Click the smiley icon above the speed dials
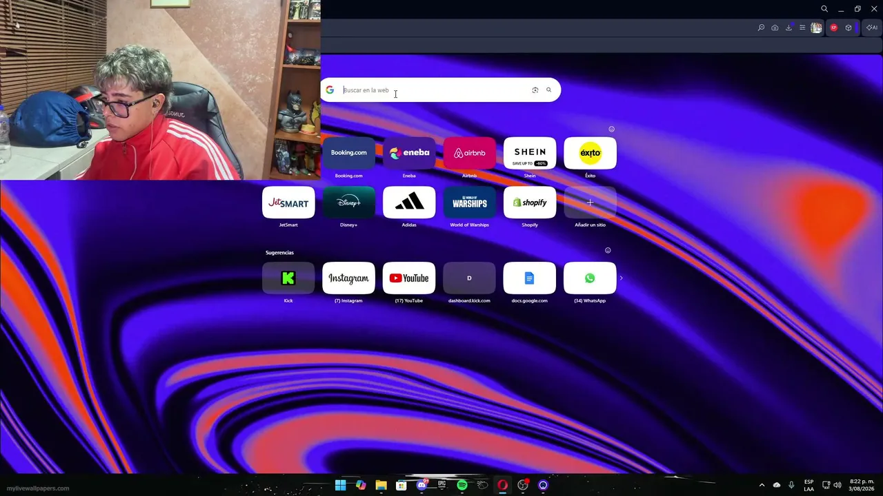Image resolution: width=883 pixels, height=496 pixels. coord(611,129)
